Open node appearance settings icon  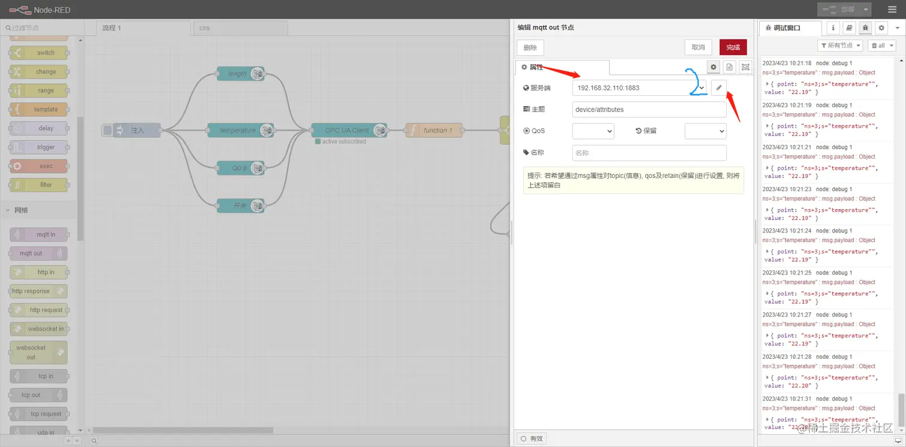745,67
